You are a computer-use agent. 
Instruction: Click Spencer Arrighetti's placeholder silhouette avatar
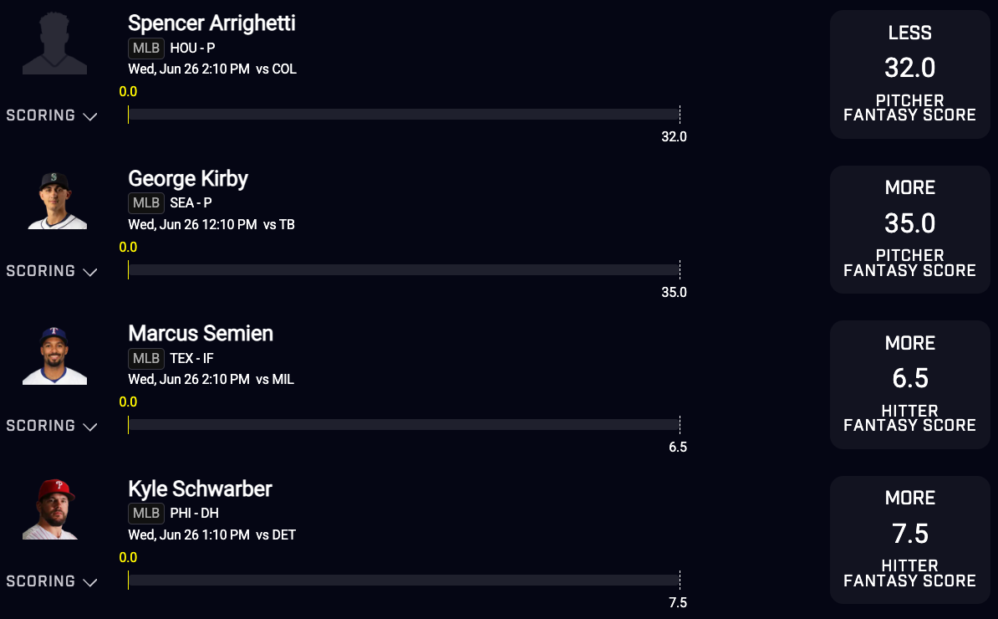pyautogui.click(x=54, y=43)
